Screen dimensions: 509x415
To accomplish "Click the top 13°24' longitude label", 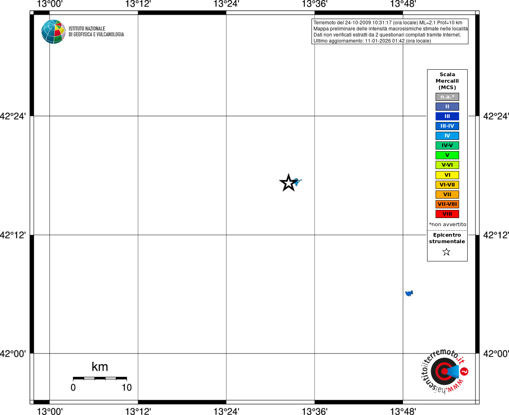I will [x=226, y=4].
